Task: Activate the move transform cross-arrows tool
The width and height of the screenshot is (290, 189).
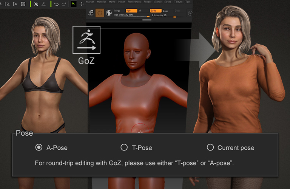Action: pos(82,4)
